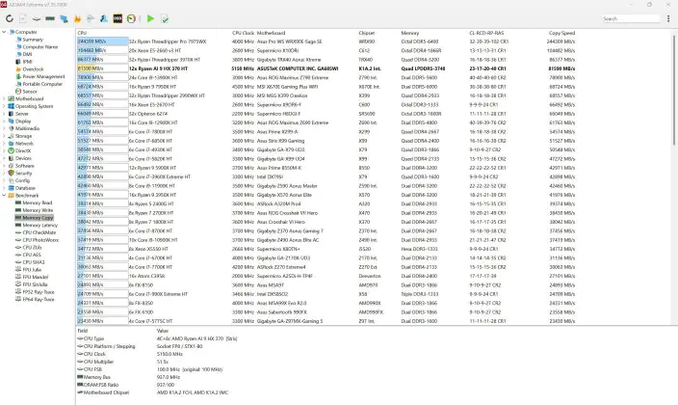Start benchmark with green play button

click(150, 18)
